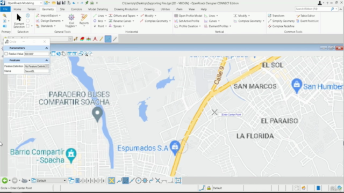
Task: Click Open Profile Model
Action: (x=188, y=16)
